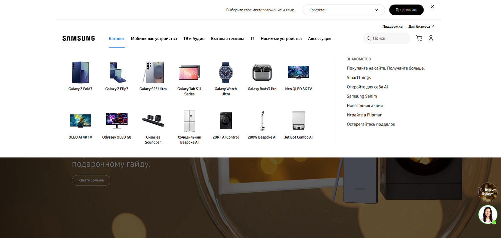Open the Мобильные устройства menu
Viewport: 501px width, 238px height.
coord(154,39)
